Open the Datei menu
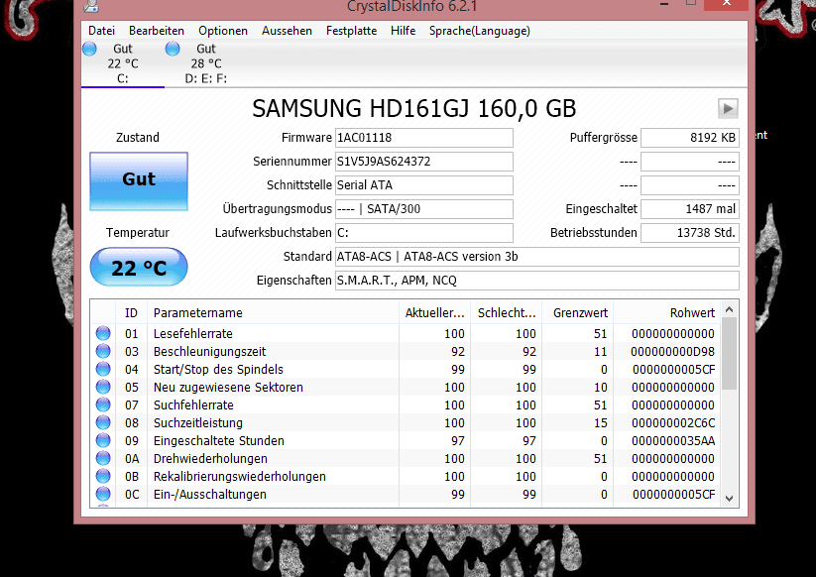The image size is (816, 577). click(x=101, y=31)
